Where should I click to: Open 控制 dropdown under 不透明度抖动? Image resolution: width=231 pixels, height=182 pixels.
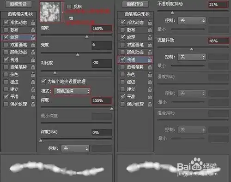[x=192, y=20]
